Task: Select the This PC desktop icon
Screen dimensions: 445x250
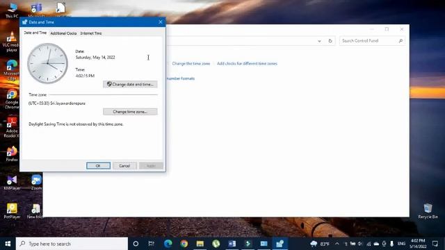Action: [x=12, y=10]
